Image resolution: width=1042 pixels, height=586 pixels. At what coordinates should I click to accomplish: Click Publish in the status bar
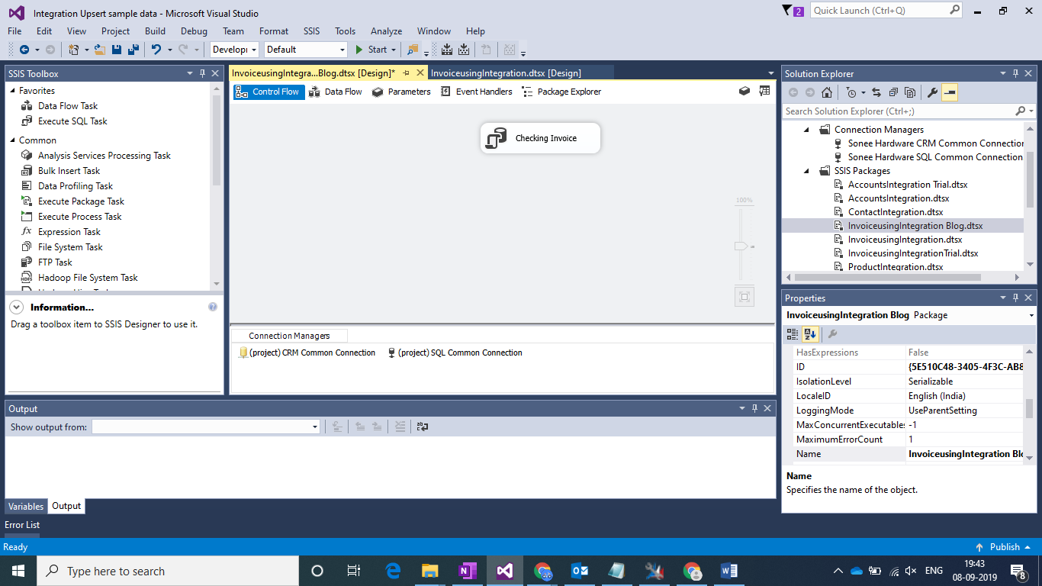coord(1003,547)
